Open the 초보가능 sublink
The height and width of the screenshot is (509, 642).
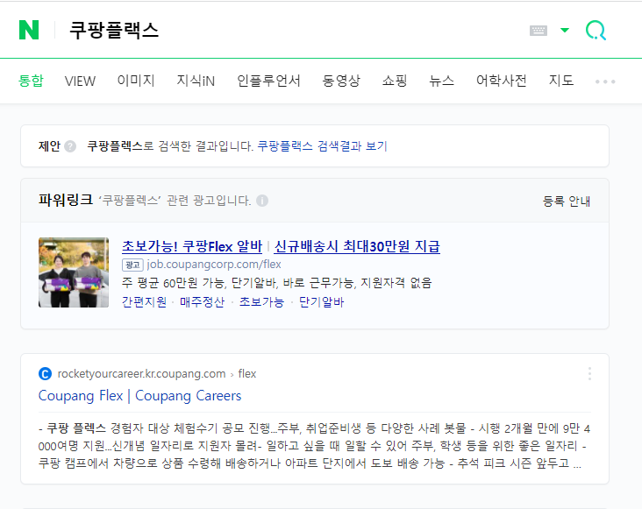(x=261, y=302)
